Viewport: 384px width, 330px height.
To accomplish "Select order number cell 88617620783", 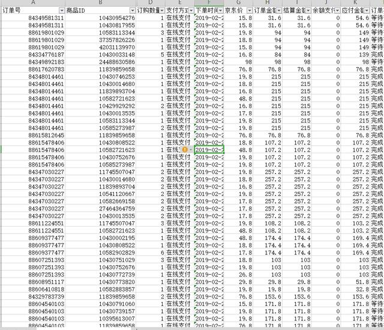I will (34, 70).
